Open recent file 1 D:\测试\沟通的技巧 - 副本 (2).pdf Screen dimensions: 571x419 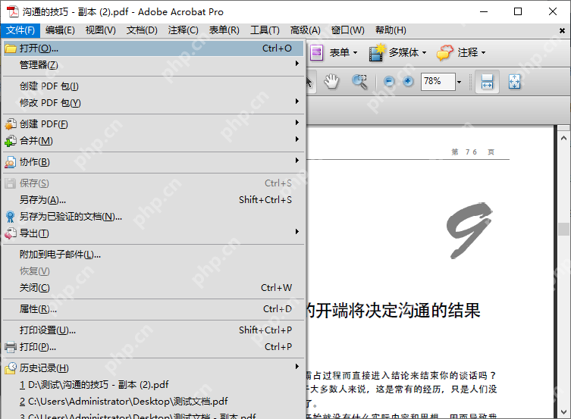[x=153, y=384]
